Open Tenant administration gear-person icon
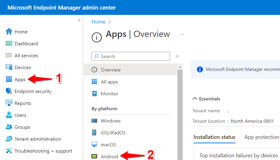 9,139
